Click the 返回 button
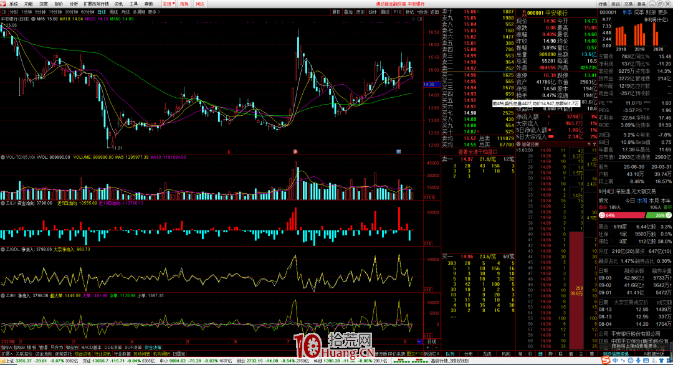 point(435,12)
